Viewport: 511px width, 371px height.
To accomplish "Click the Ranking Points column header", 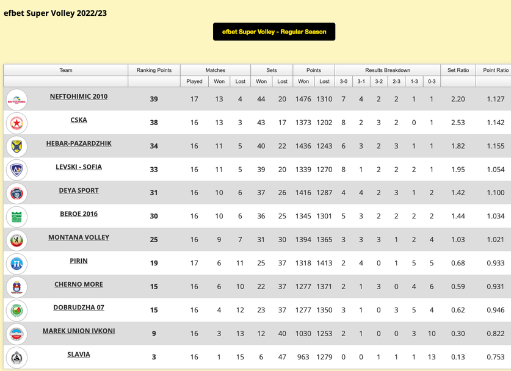I will click(154, 70).
